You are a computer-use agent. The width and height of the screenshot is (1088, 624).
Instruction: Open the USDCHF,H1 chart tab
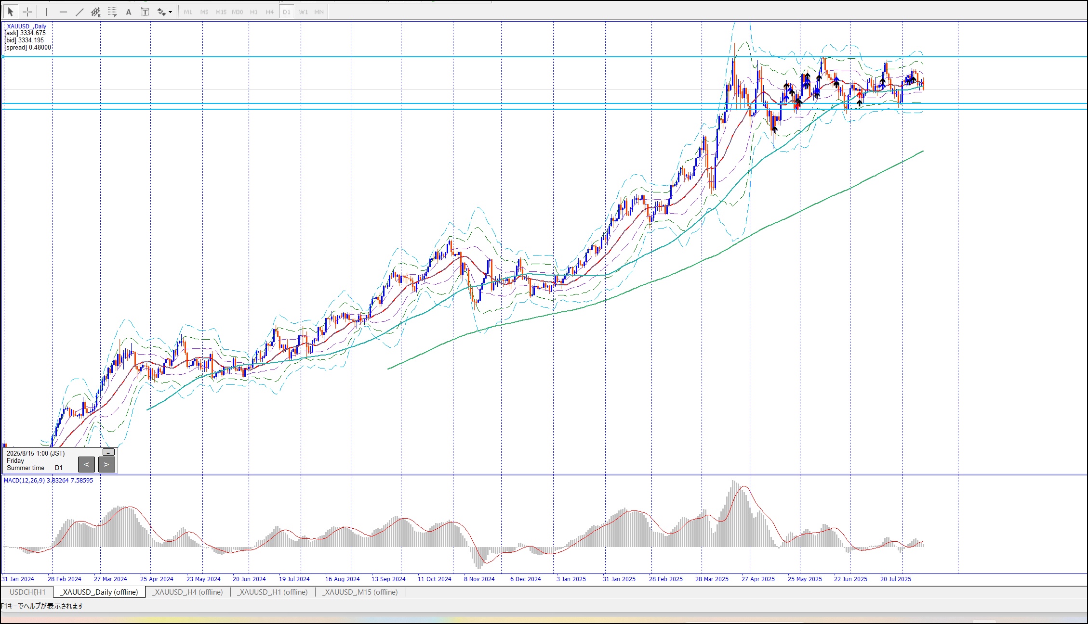coord(27,592)
